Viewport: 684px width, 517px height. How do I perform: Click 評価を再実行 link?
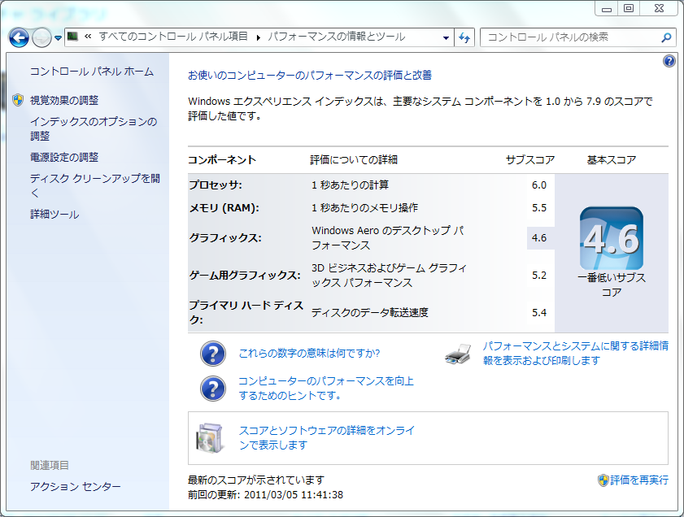coord(639,480)
